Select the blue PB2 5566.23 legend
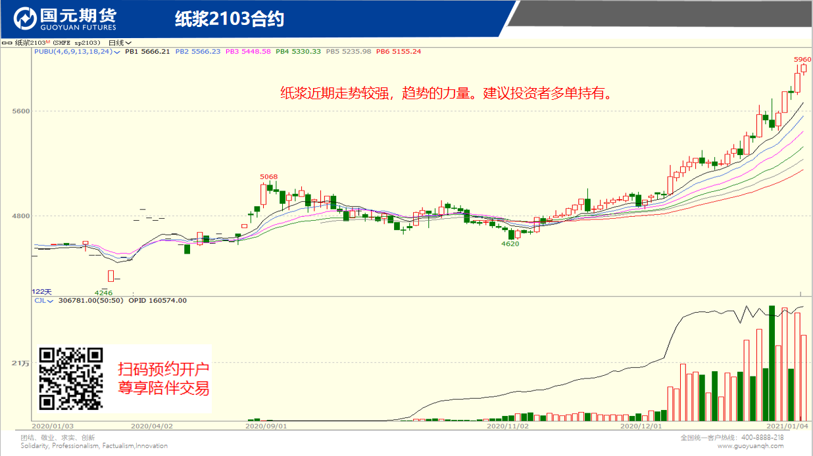This screenshot has height=456, width=813. (197, 51)
